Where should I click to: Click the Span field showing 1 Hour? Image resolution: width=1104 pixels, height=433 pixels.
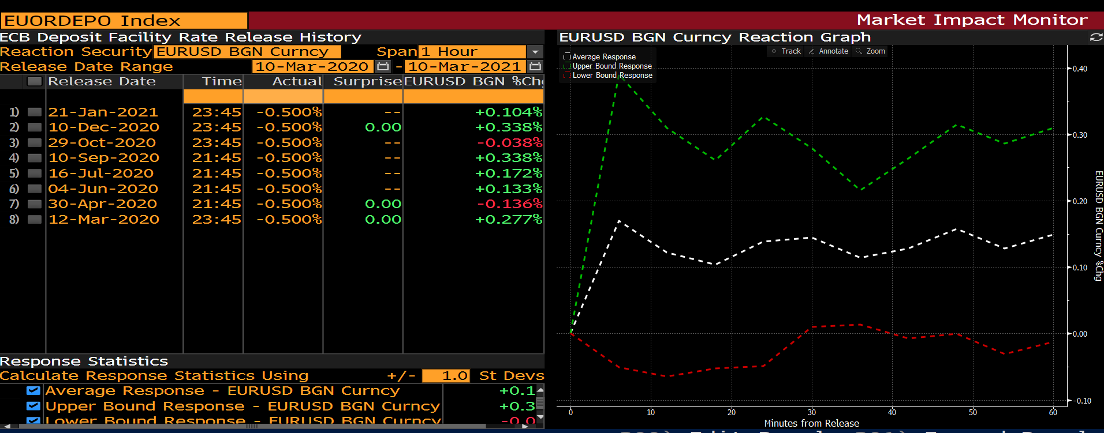[x=472, y=52]
